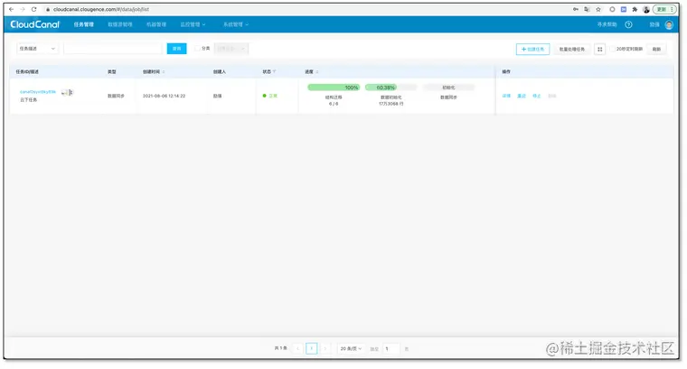Viewport: 687px width, 369px height.
Task: Click the CloudCanal logo
Action: pos(35,24)
